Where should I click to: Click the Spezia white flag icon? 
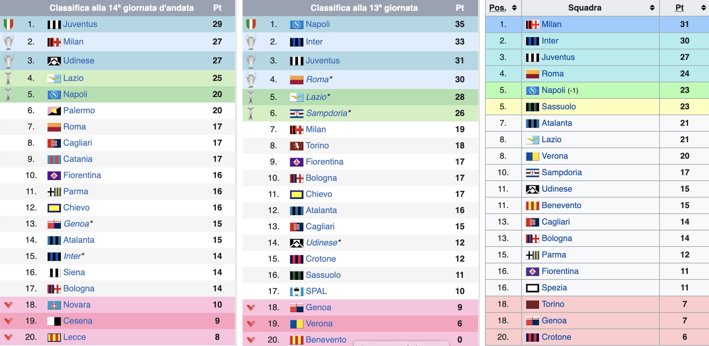532,288
